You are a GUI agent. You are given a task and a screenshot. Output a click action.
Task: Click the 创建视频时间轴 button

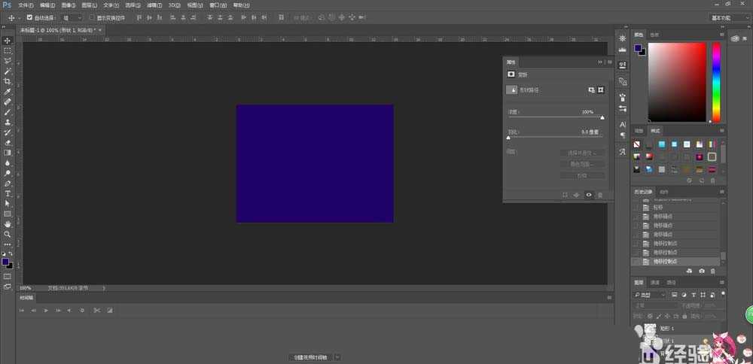pyautogui.click(x=311, y=357)
